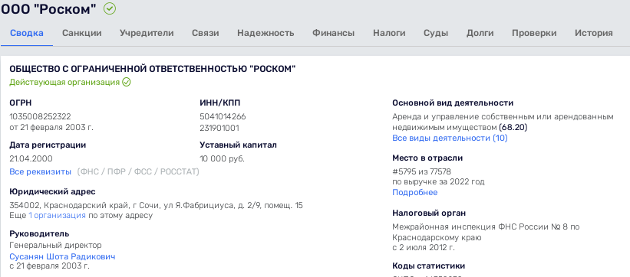Click the full company name heading

tap(153, 69)
